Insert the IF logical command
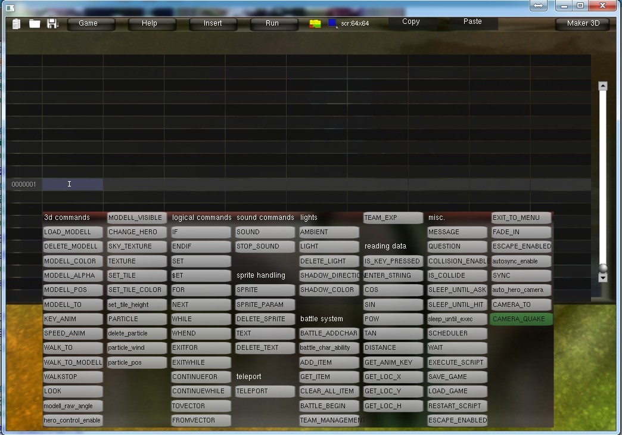Image resolution: width=622 pixels, height=435 pixels. pyautogui.click(x=201, y=232)
